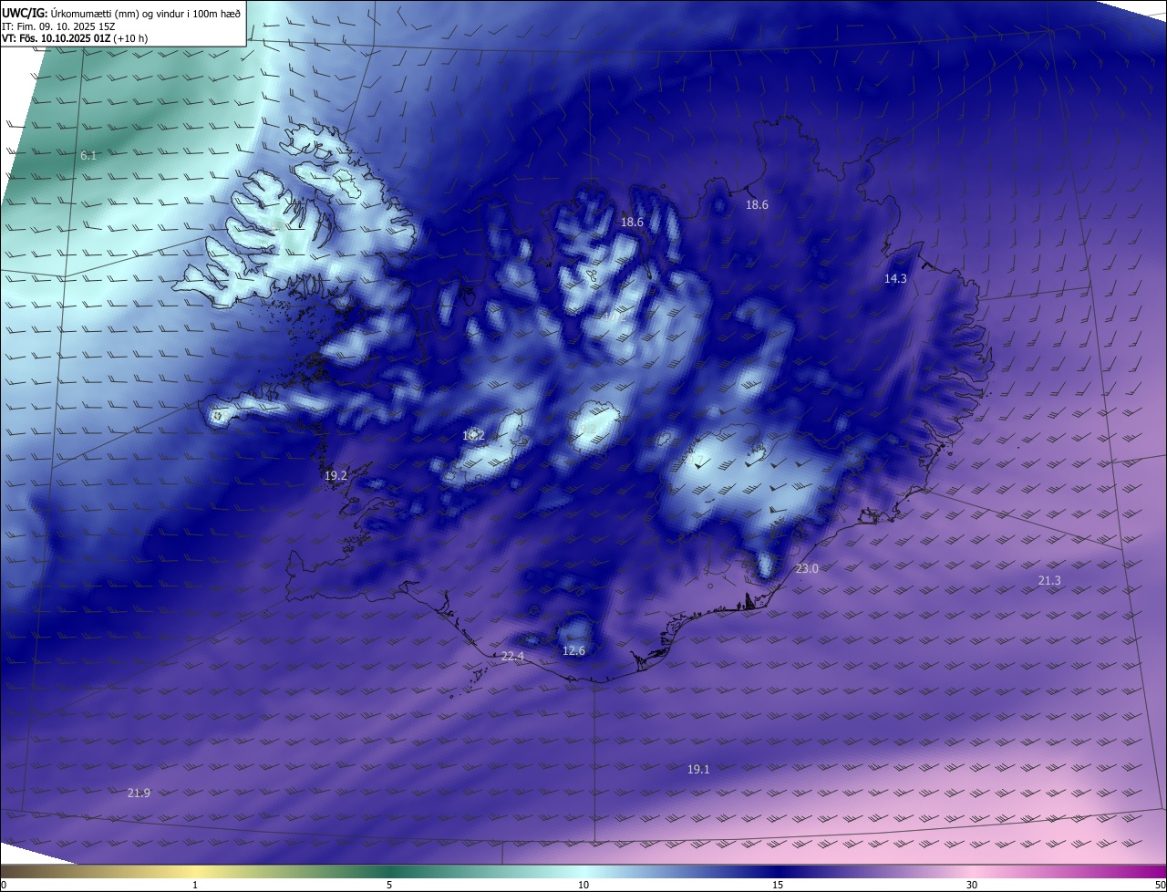Click the '1' tick on the color scale
Viewport: 1167px width, 892px height.
195,886
